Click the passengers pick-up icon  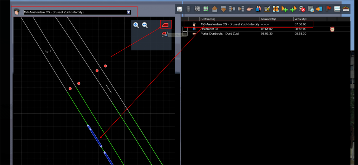point(258,9)
